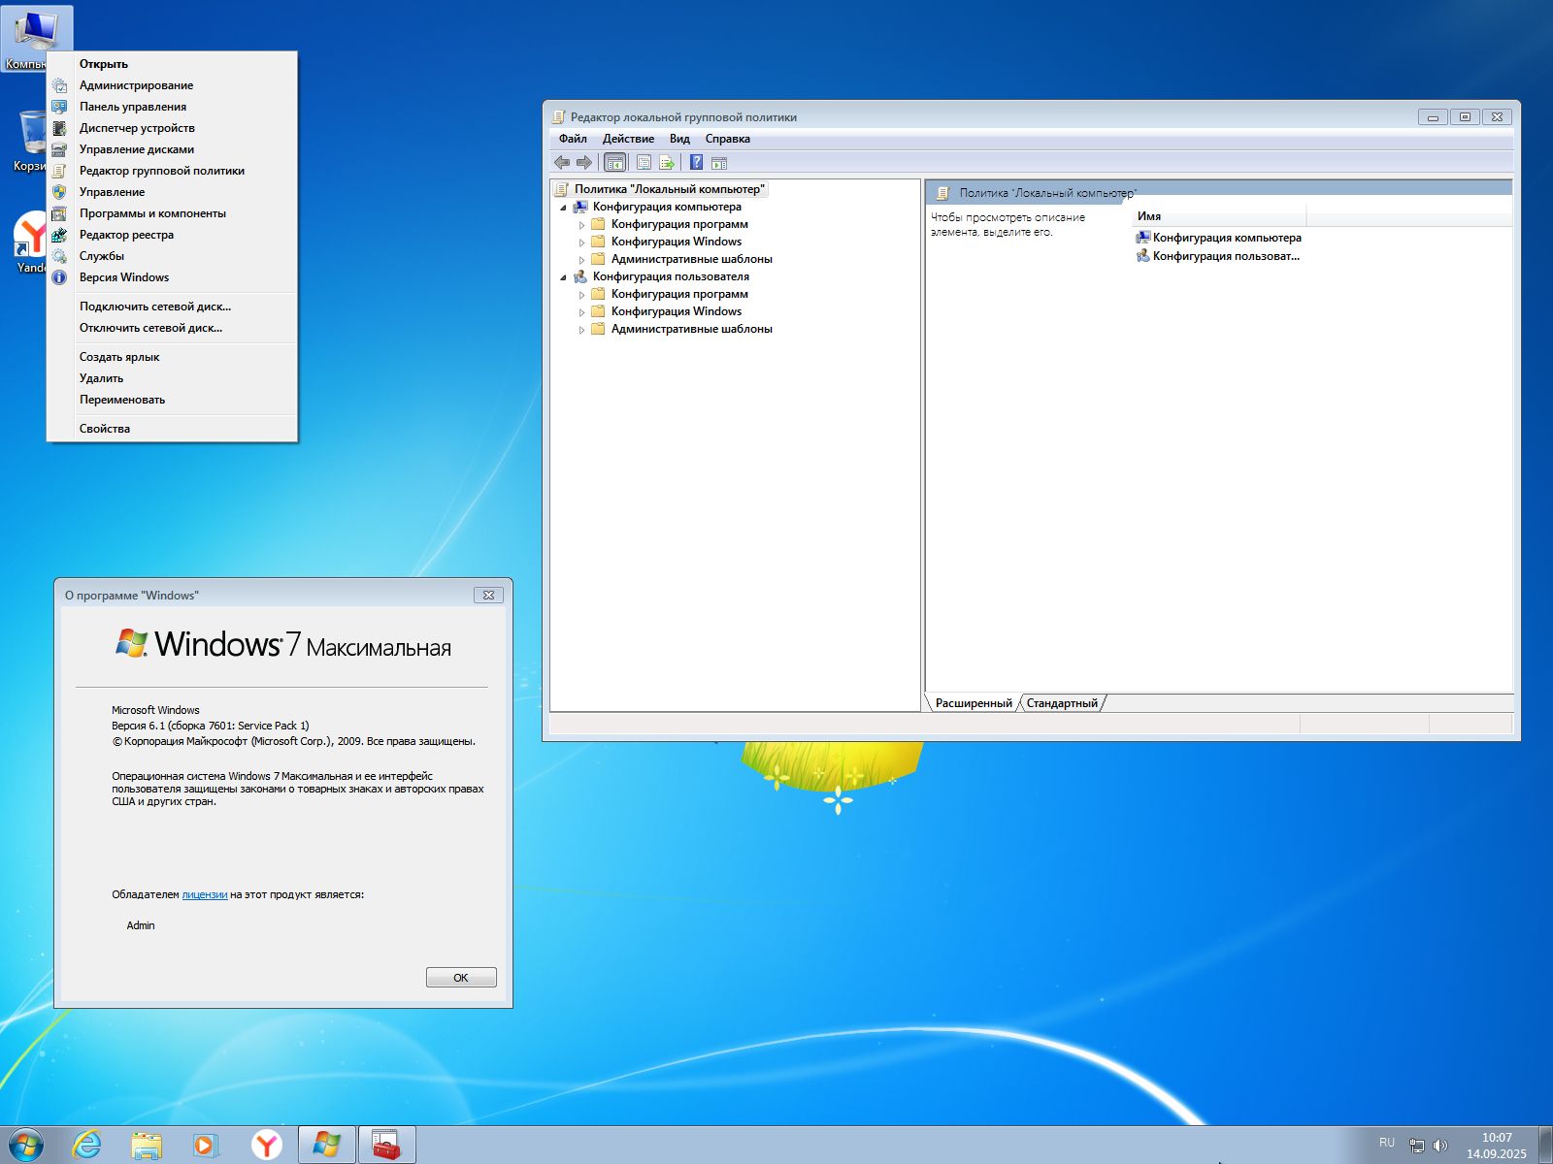Screen dimensions: 1553x1164
Task: Open Yandex Browser from the taskbar
Action: point(266,1146)
